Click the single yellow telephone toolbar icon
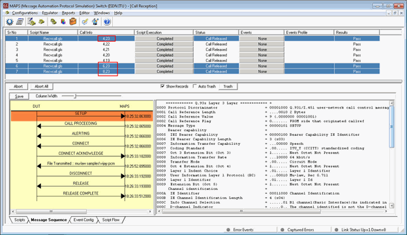 tap(42, 22)
